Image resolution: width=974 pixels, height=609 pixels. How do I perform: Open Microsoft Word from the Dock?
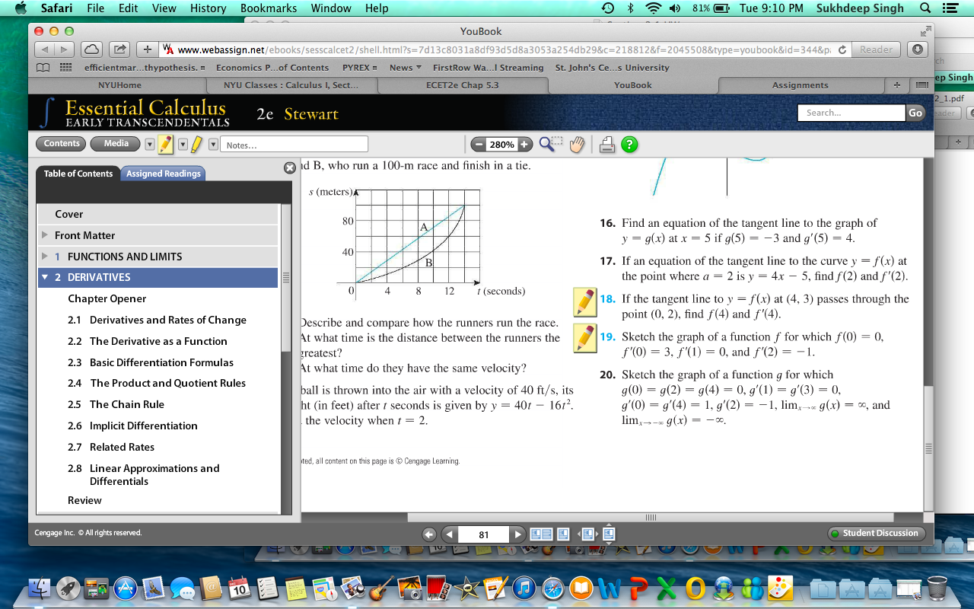[610, 587]
